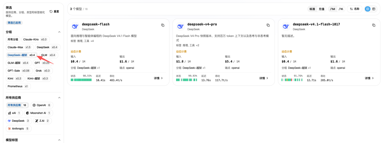Screen dimensions: 382x143
Task: Click the 3 个模型 count text
Action: 76,9
